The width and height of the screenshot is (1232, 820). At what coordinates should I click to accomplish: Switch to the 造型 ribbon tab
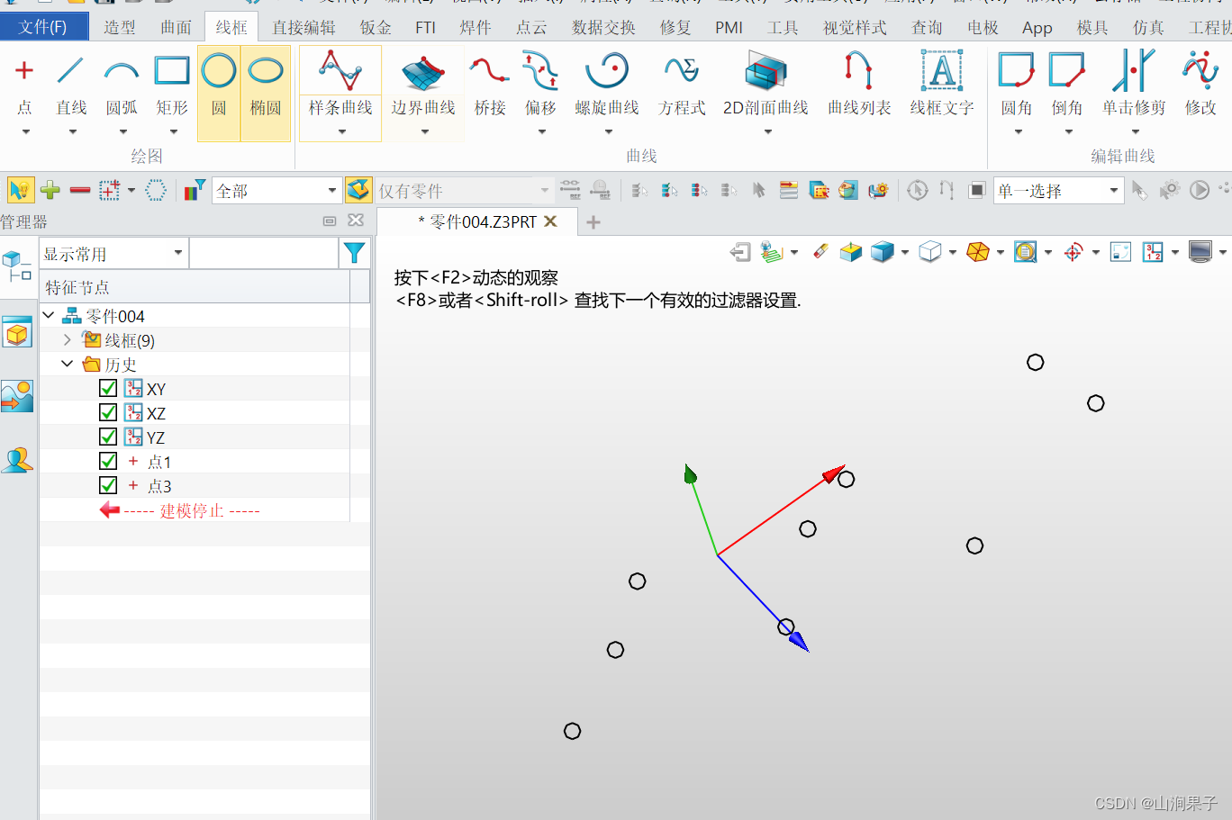point(119,27)
